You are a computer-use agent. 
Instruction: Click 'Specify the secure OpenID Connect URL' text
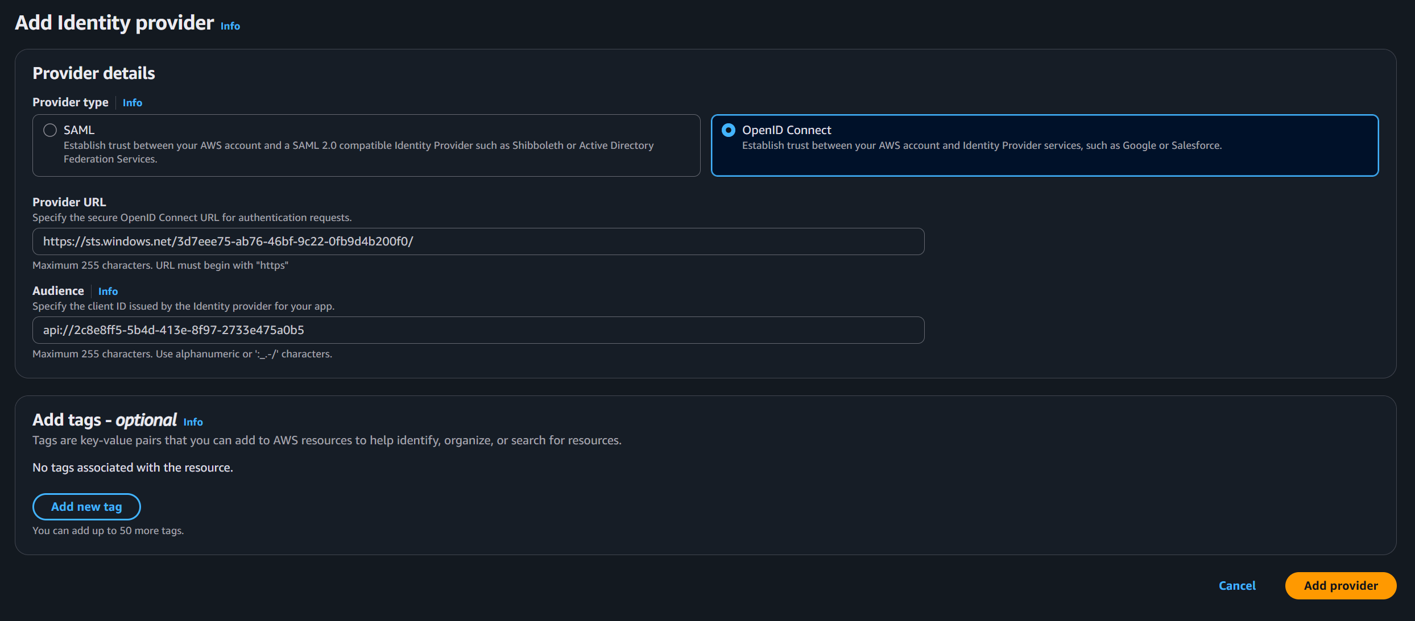tap(192, 218)
